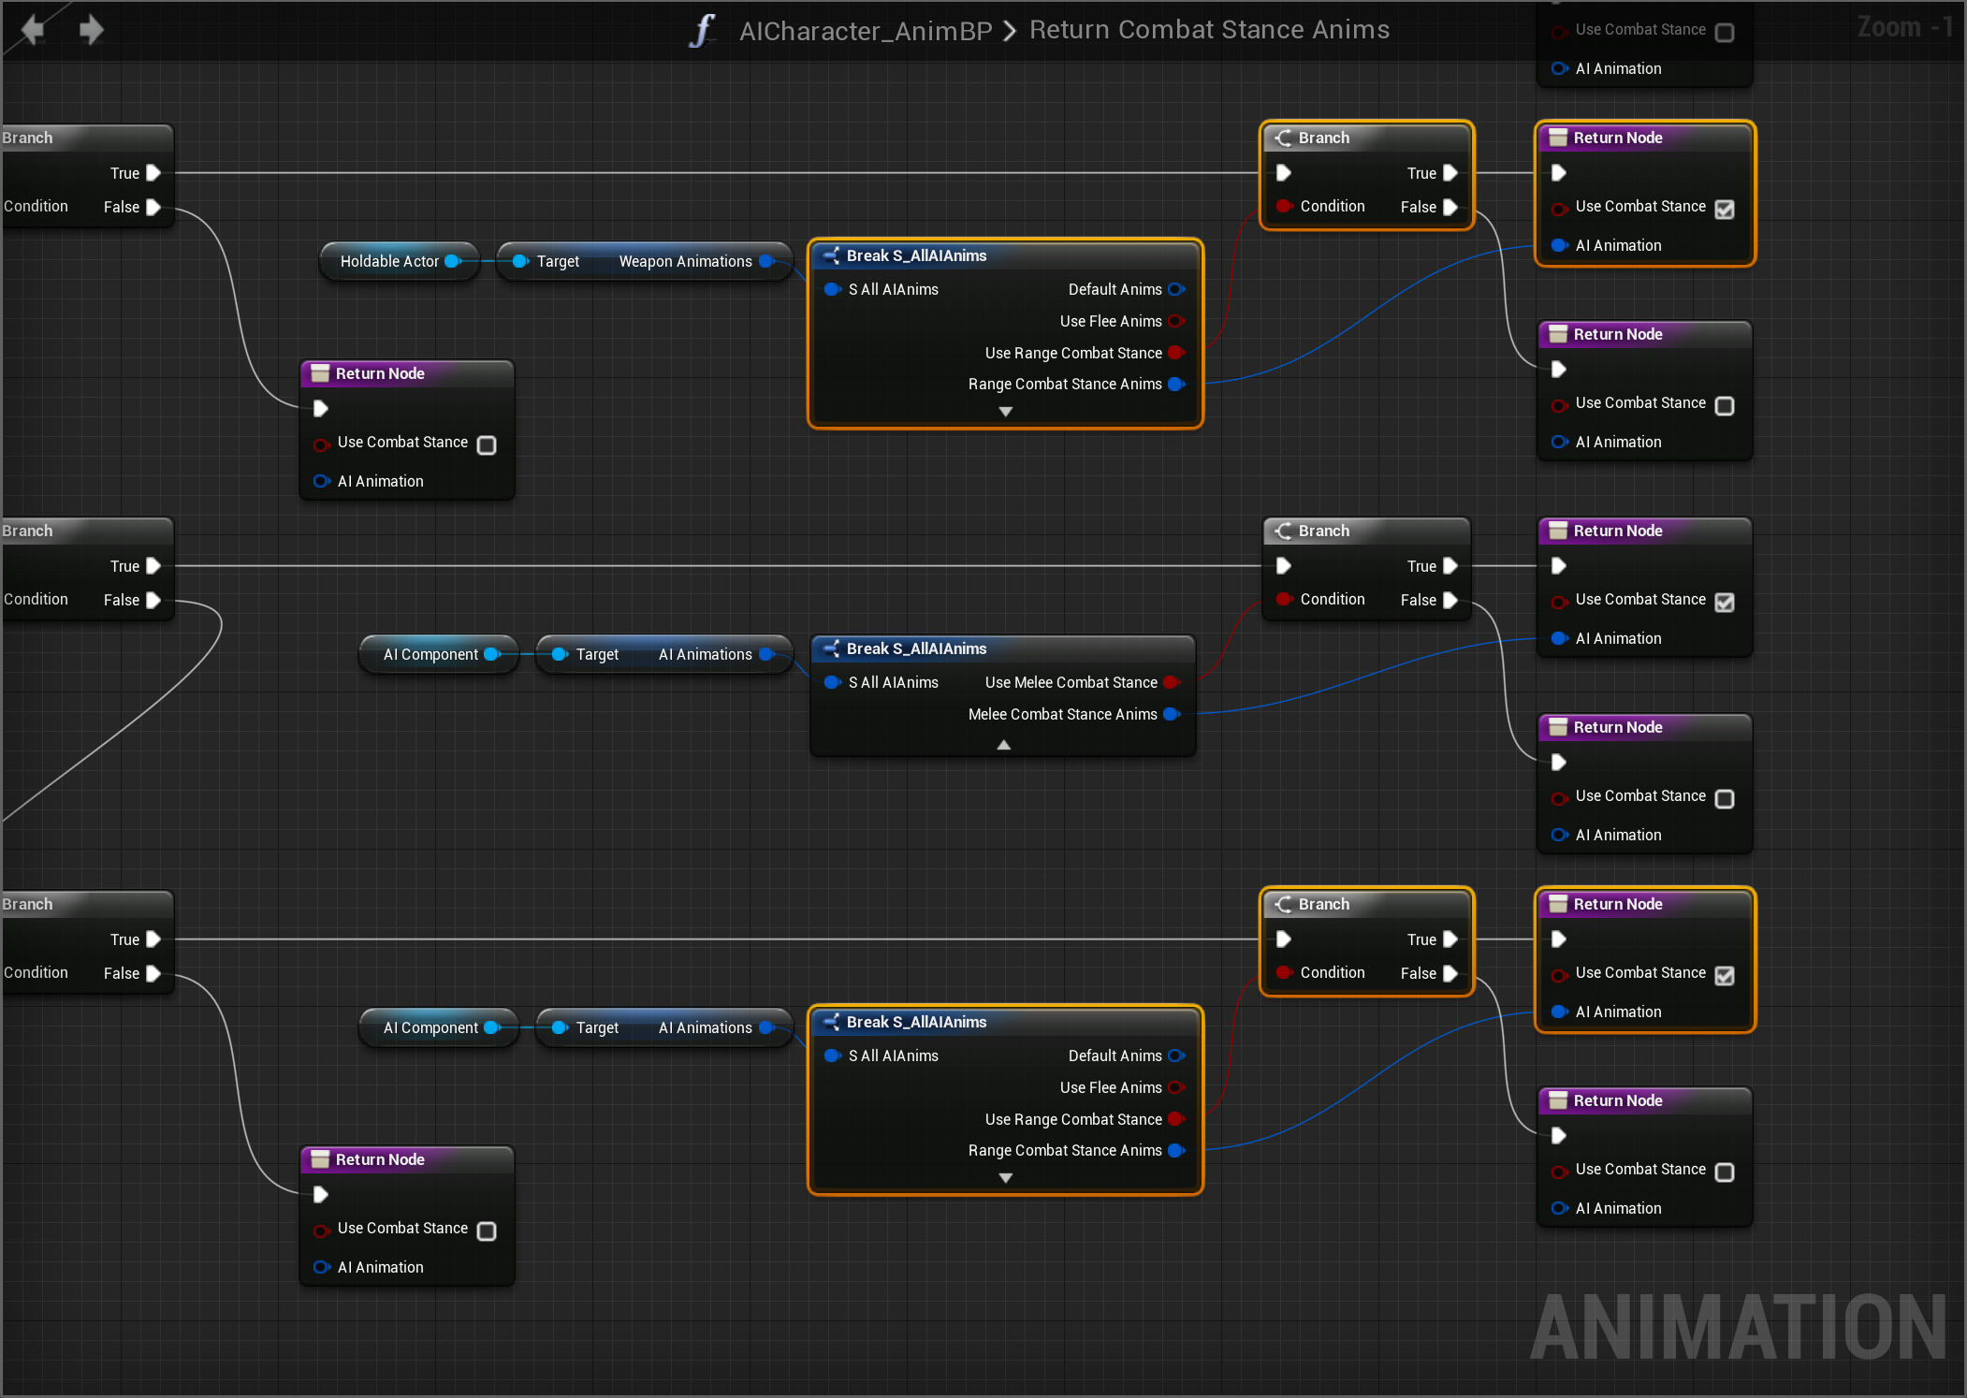1967x1398 pixels.
Task: Click the back navigation arrow icon
Action: (34, 30)
